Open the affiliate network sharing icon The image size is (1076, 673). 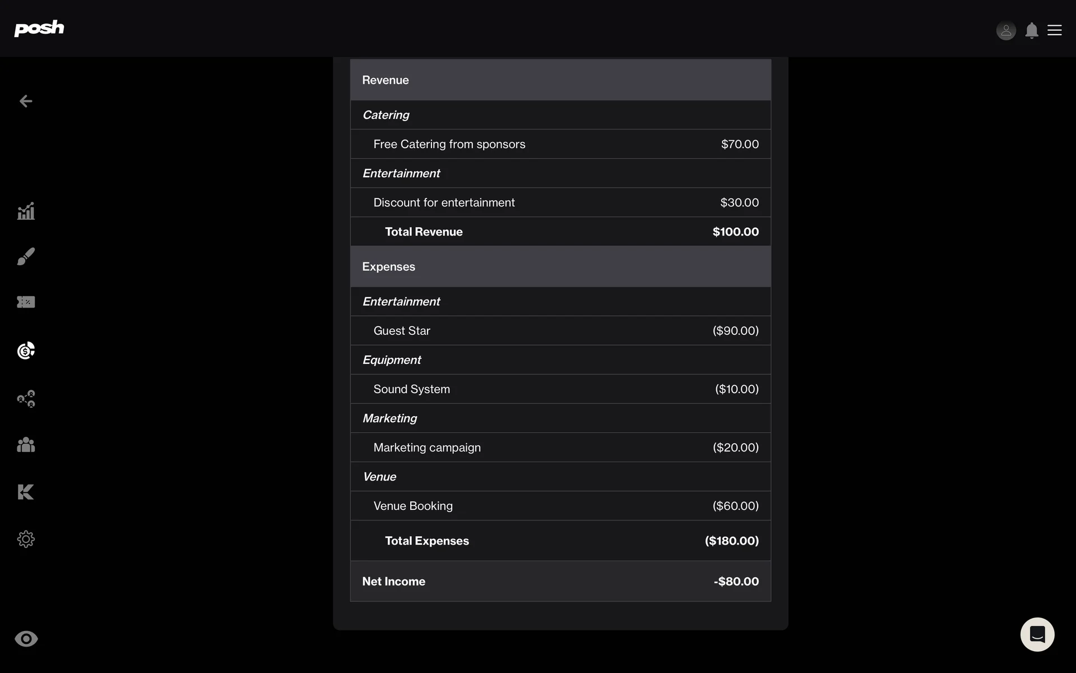tap(26, 399)
